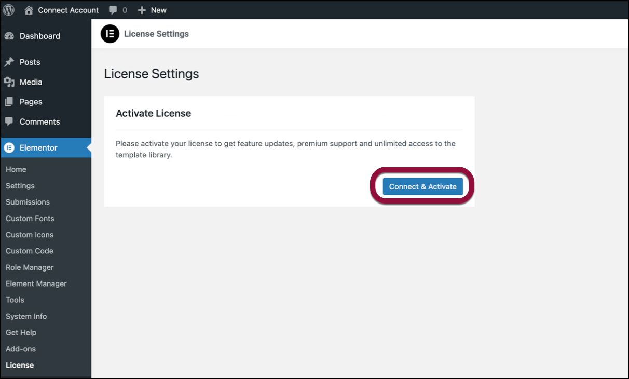The height and width of the screenshot is (379, 629).
Task: Click the Elementor logo in page header
Action: click(110, 34)
